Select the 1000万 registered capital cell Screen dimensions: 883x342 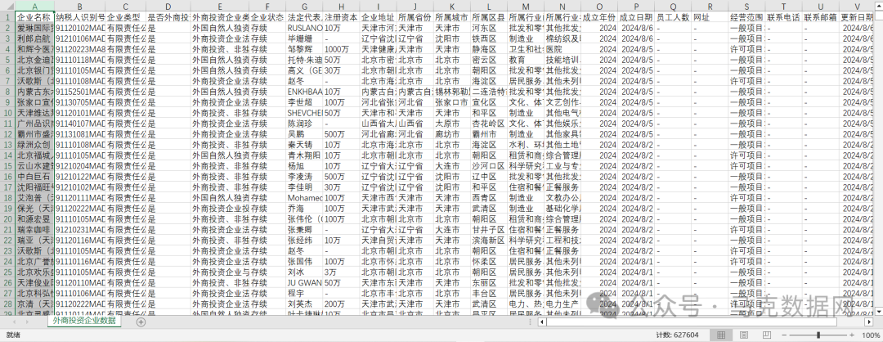[341, 49]
